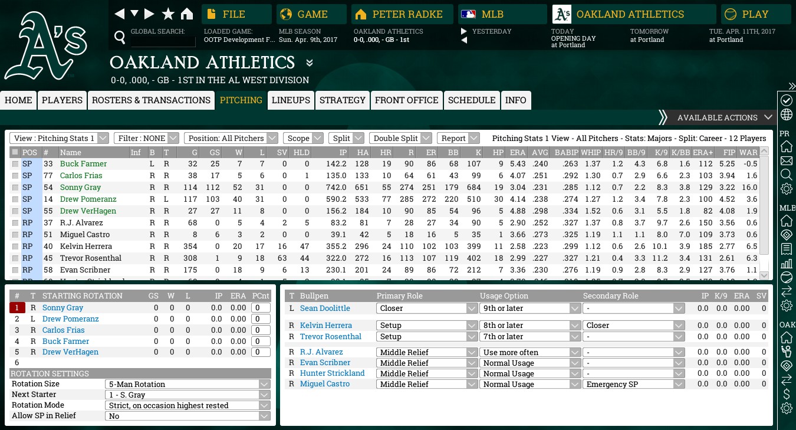Screen dimensions: 796x430
Task: Click the player figure icon under OAK
Action: coord(786,352)
